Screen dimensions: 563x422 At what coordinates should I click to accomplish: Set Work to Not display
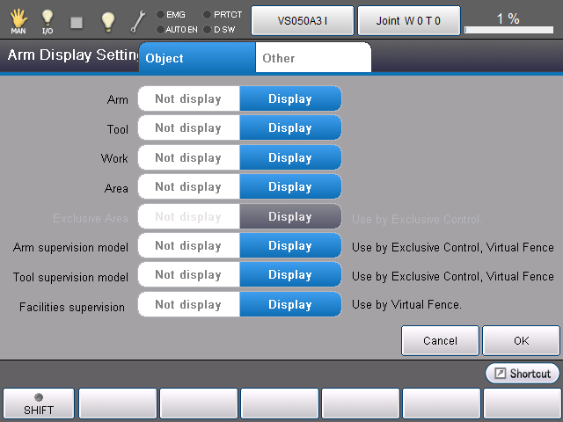(x=188, y=158)
